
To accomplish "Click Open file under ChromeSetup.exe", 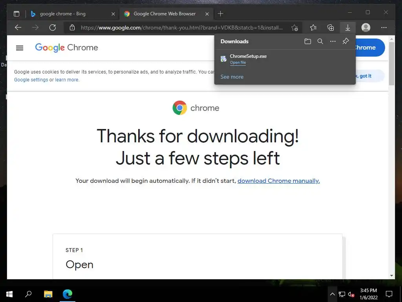I will (x=238, y=63).
